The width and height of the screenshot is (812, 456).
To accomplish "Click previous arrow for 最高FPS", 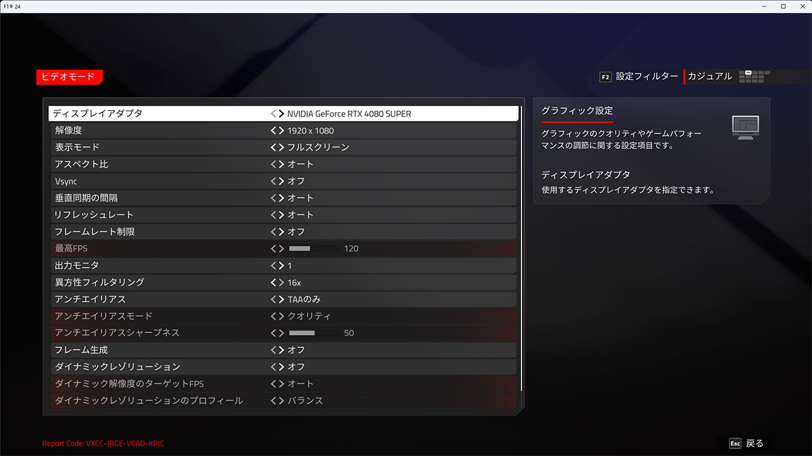I will pyautogui.click(x=273, y=249).
